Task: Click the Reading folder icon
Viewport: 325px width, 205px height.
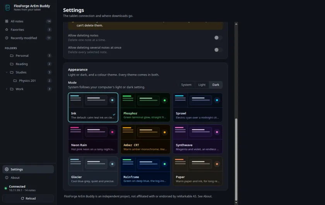Action: tap(12, 64)
